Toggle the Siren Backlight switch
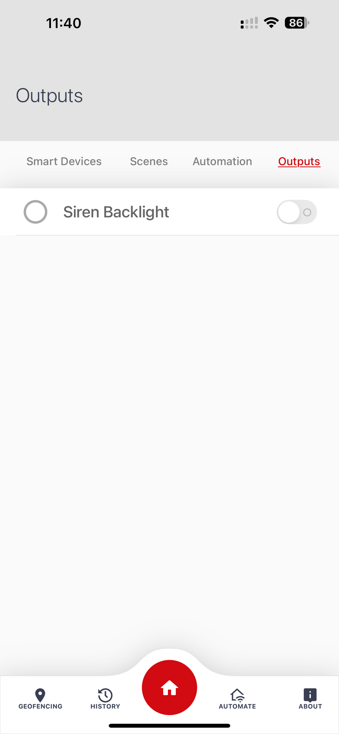This screenshot has width=339, height=734. [x=297, y=212]
